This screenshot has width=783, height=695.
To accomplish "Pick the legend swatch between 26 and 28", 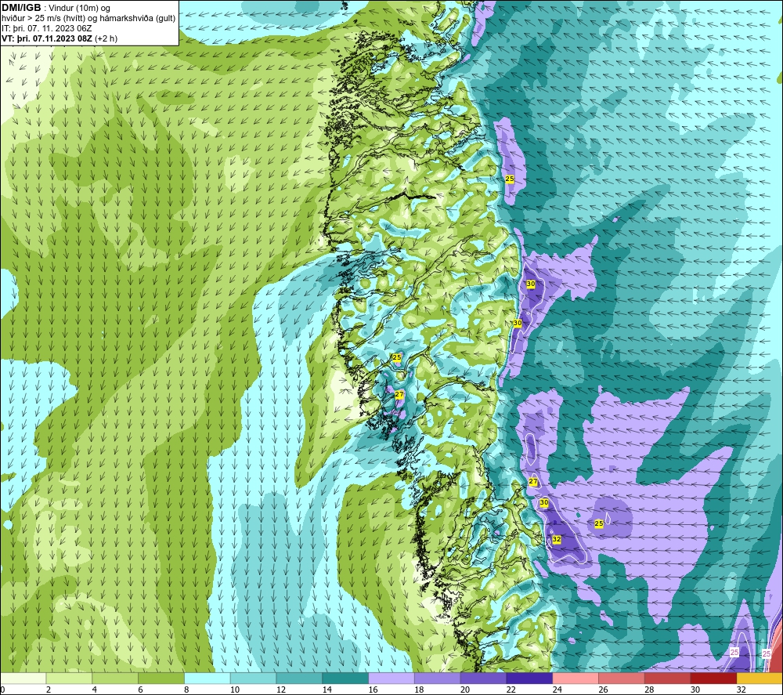I will tap(621, 679).
